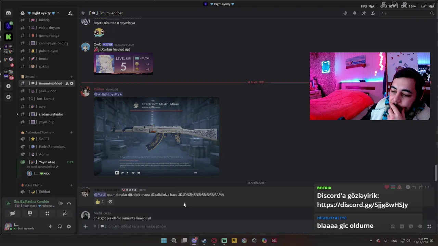The width and height of the screenshot is (438, 246).
Task: Deafen with headphones icon
Action: (60, 227)
